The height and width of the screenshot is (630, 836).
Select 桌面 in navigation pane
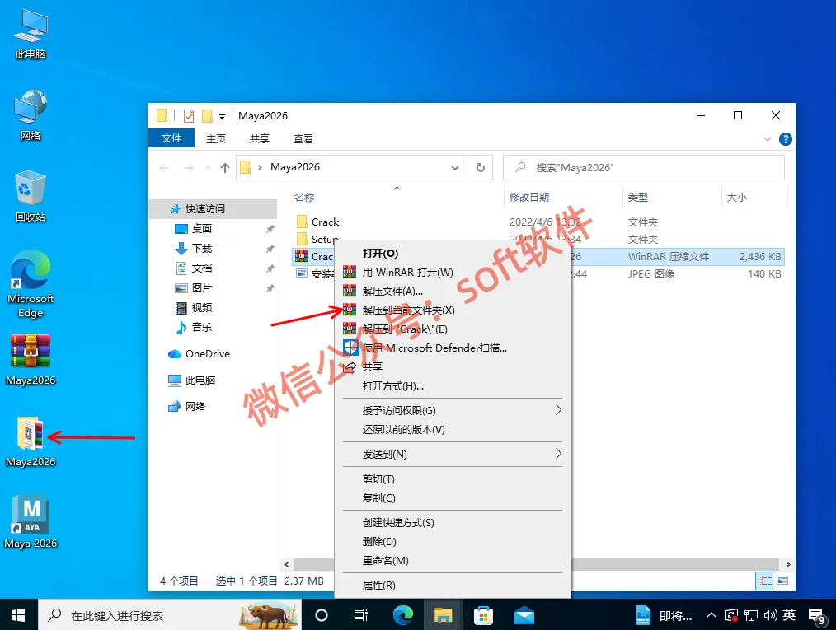tap(201, 228)
